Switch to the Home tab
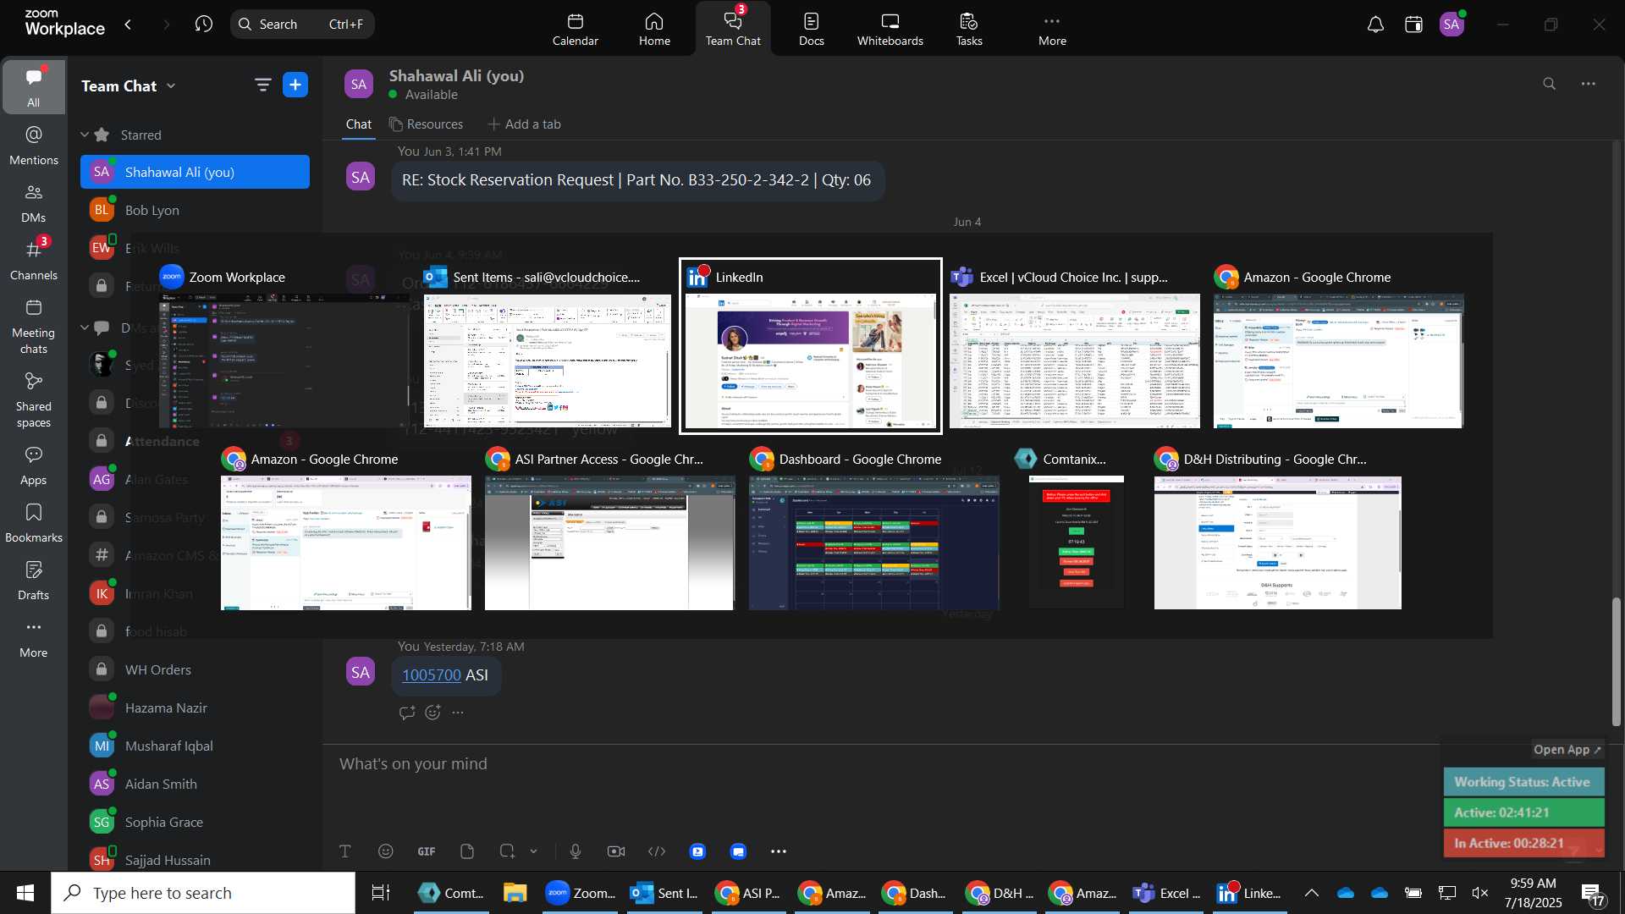Viewport: 1625px width, 914px height. tap(654, 29)
